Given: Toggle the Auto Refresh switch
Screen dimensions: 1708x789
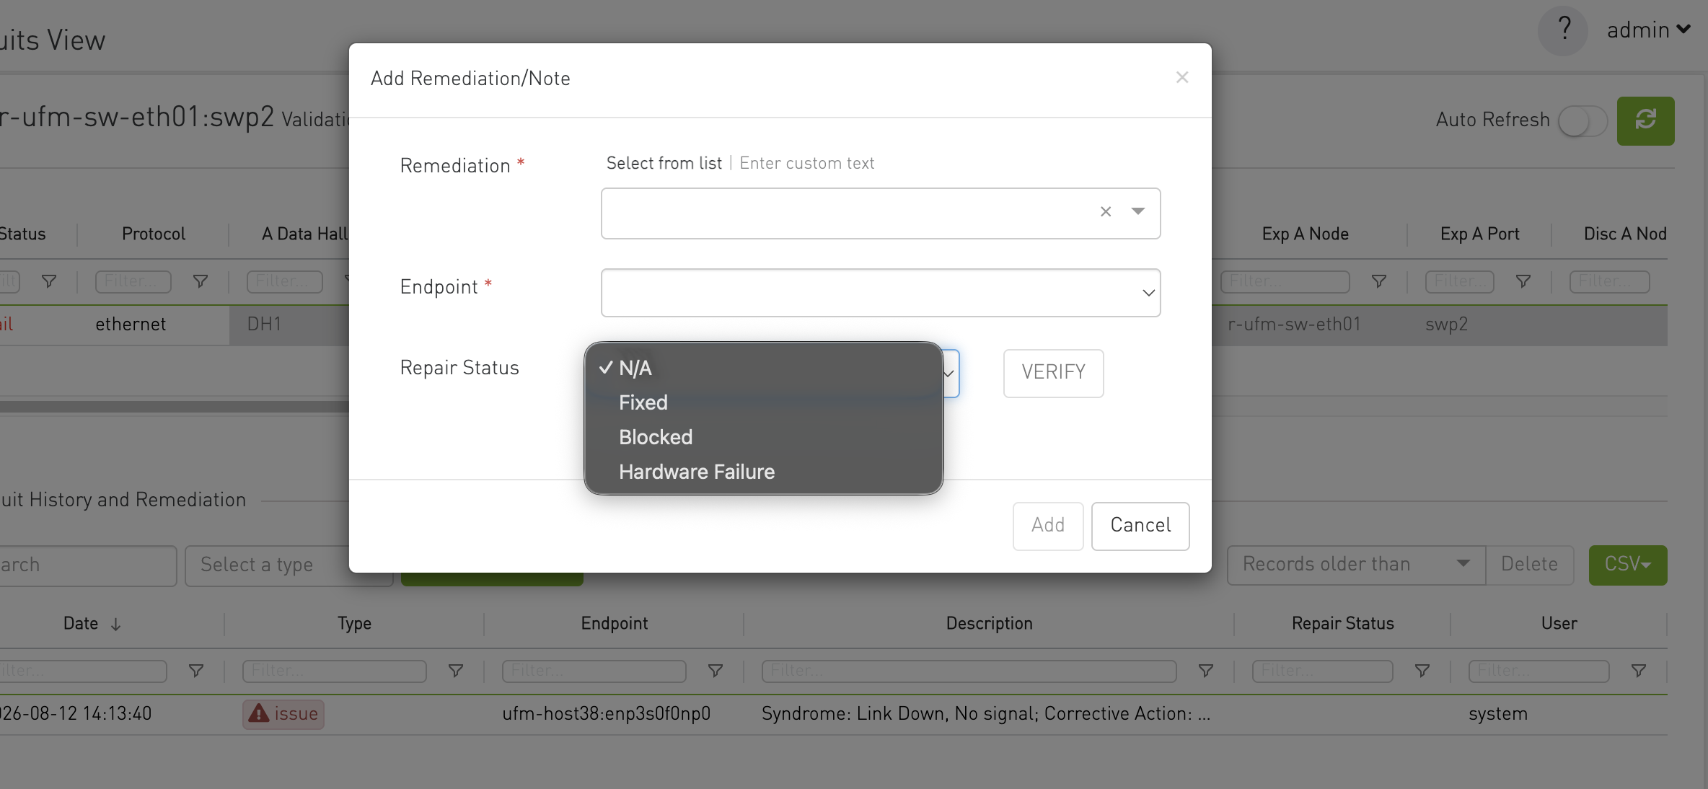Looking at the screenshot, I should point(1582,120).
